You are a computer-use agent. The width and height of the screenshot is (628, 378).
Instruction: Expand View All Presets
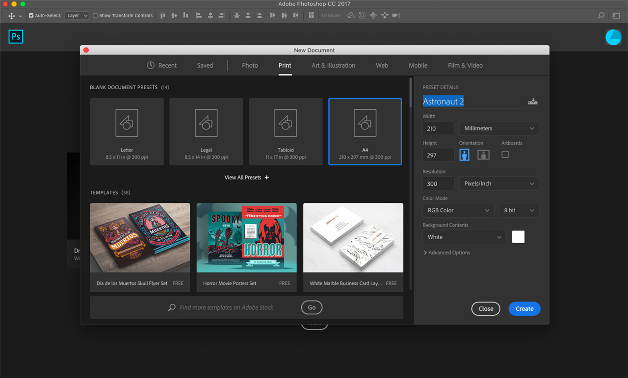point(247,177)
